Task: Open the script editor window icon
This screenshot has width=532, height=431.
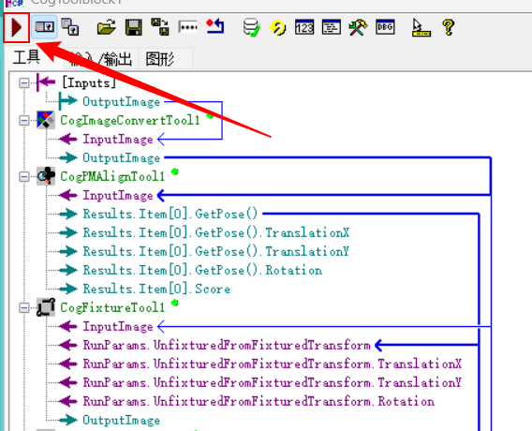Action: pos(332,27)
